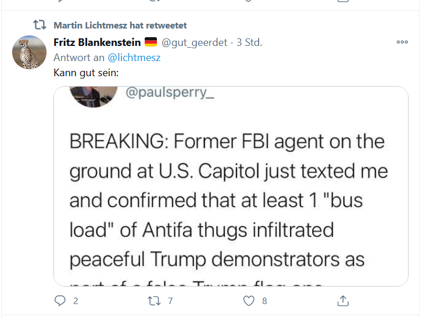The width and height of the screenshot is (426, 318).
Task: Open the tweet via the "3 Std." timestamp
Action: tap(249, 42)
